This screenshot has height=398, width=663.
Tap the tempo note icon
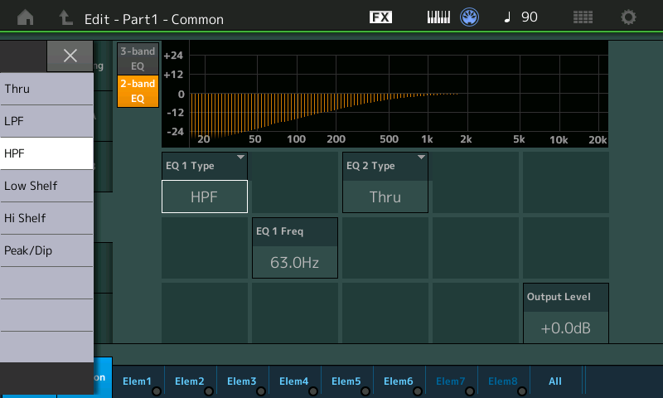(507, 17)
